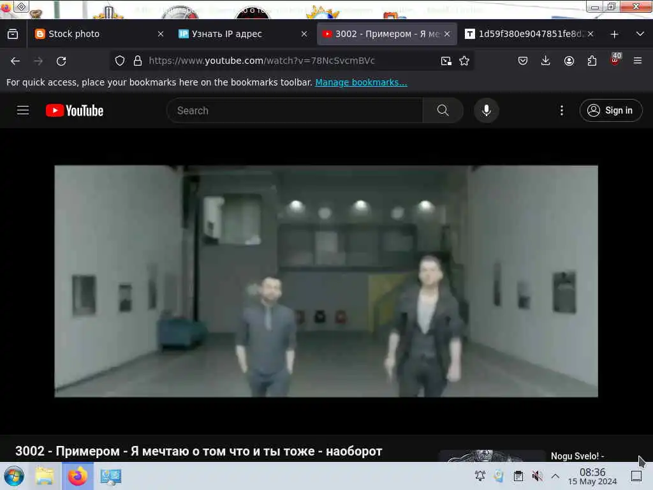This screenshot has width=653, height=490.
Task: Open Firefox account icon
Action: tap(569, 61)
